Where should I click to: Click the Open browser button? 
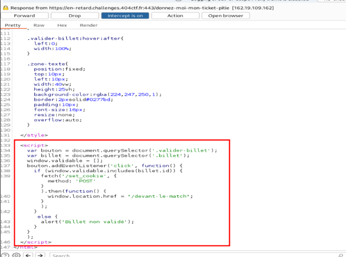(226, 15)
